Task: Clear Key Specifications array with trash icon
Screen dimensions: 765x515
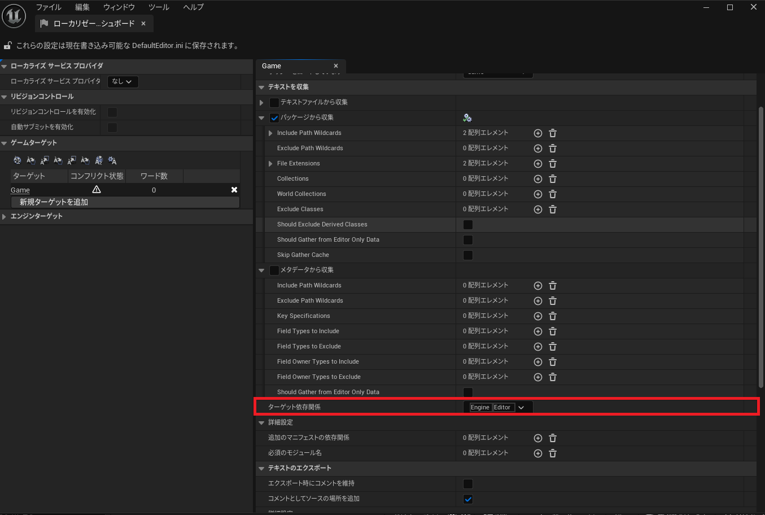Action: pos(553,316)
